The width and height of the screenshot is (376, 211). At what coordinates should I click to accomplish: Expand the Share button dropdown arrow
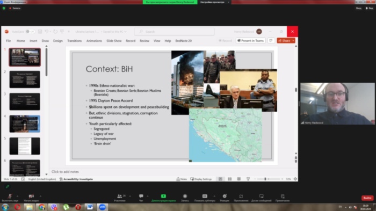[x=293, y=40]
